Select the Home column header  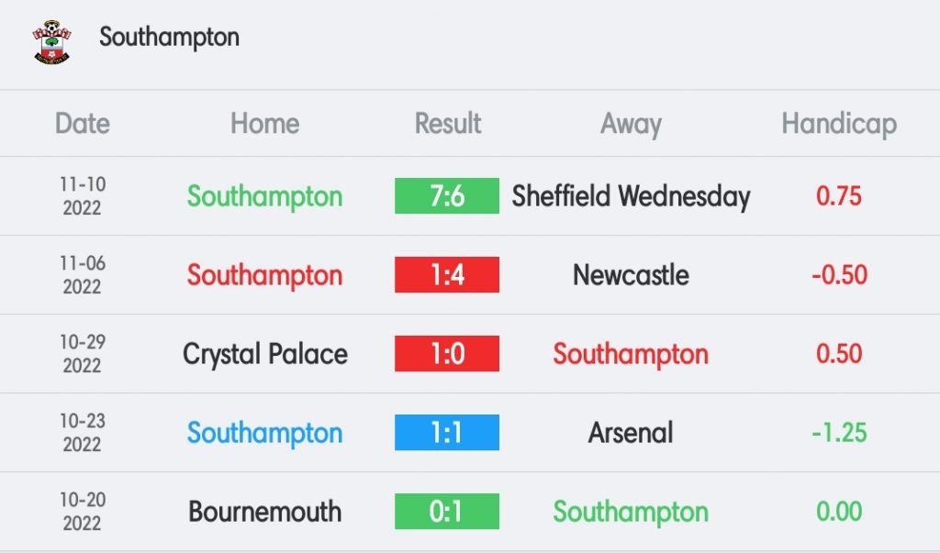[x=265, y=124]
